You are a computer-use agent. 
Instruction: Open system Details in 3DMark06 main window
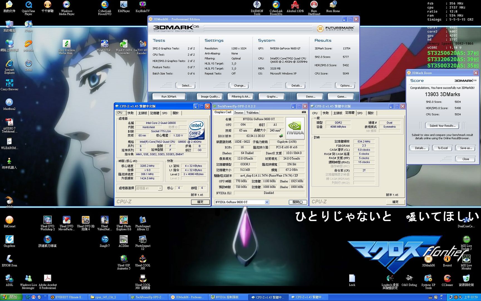click(296, 86)
